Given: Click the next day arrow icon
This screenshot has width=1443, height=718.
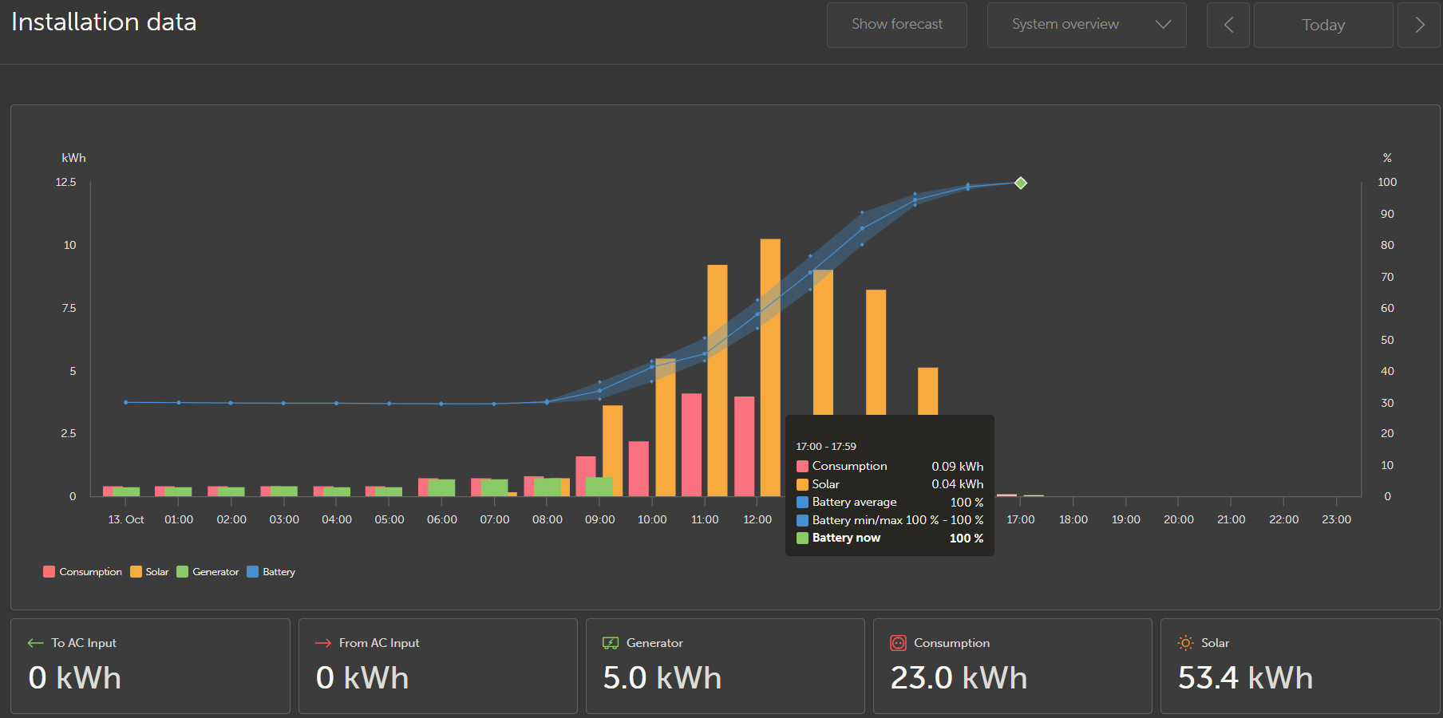Looking at the screenshot, I should (1419, 25).
